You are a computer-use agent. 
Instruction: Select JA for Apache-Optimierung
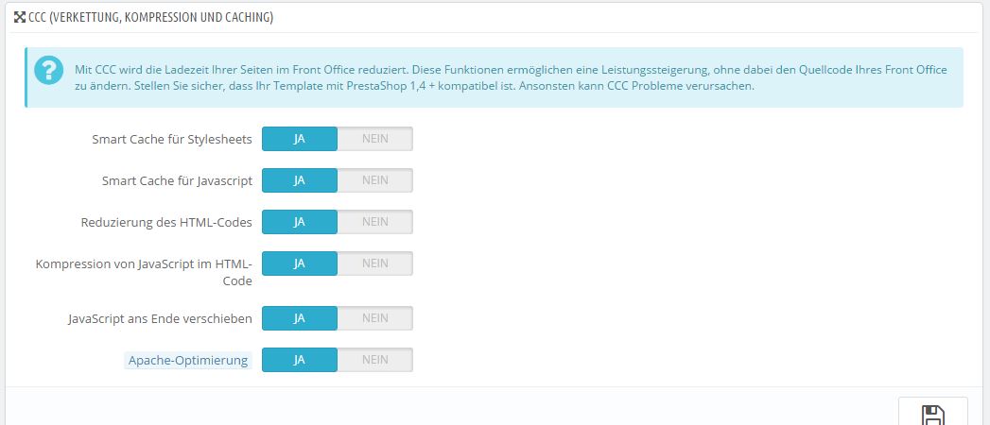299,360
